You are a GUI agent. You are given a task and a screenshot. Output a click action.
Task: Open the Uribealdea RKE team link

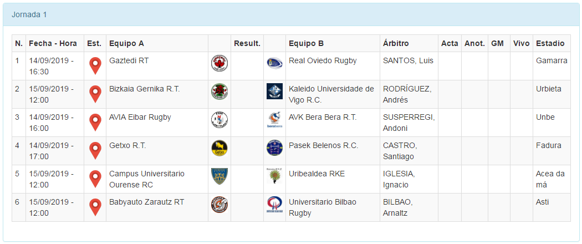pos(316,174)
